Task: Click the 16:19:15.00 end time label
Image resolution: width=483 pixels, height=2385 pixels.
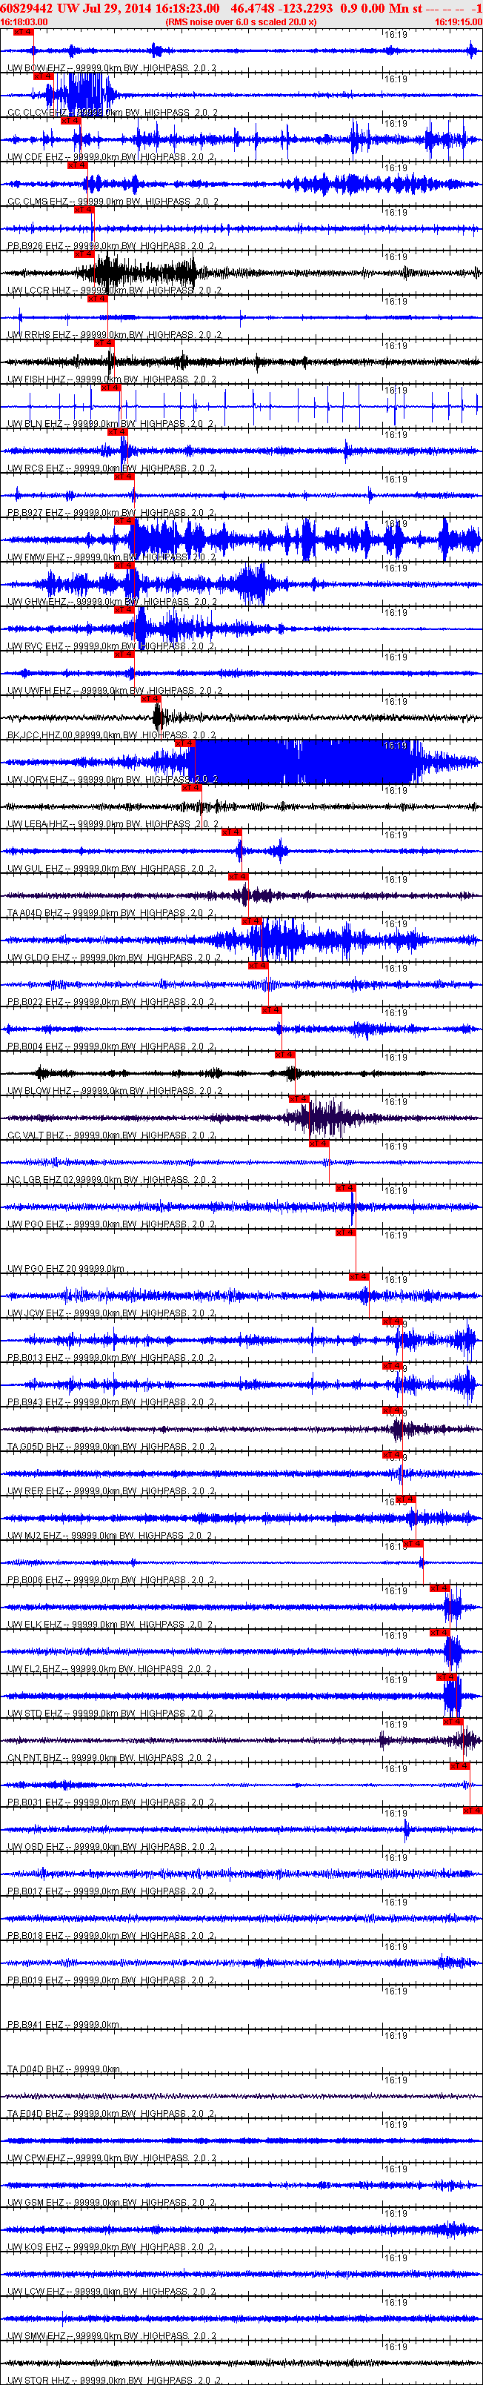Action: pos(458,21)
